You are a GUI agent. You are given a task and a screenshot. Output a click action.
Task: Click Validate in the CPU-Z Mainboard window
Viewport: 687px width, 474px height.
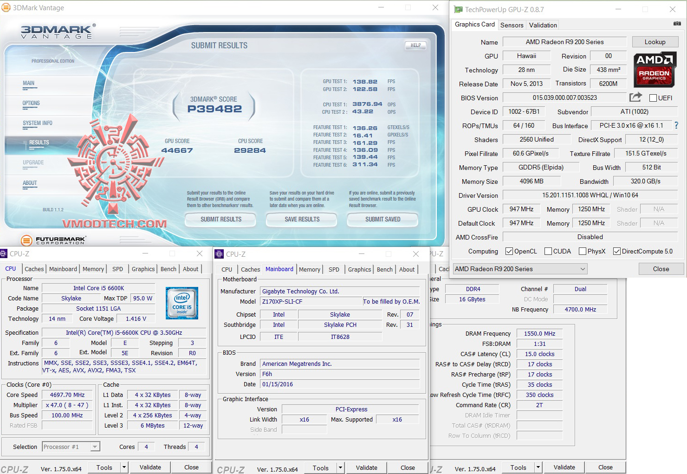pyautogui.click(x=367, y=468)
